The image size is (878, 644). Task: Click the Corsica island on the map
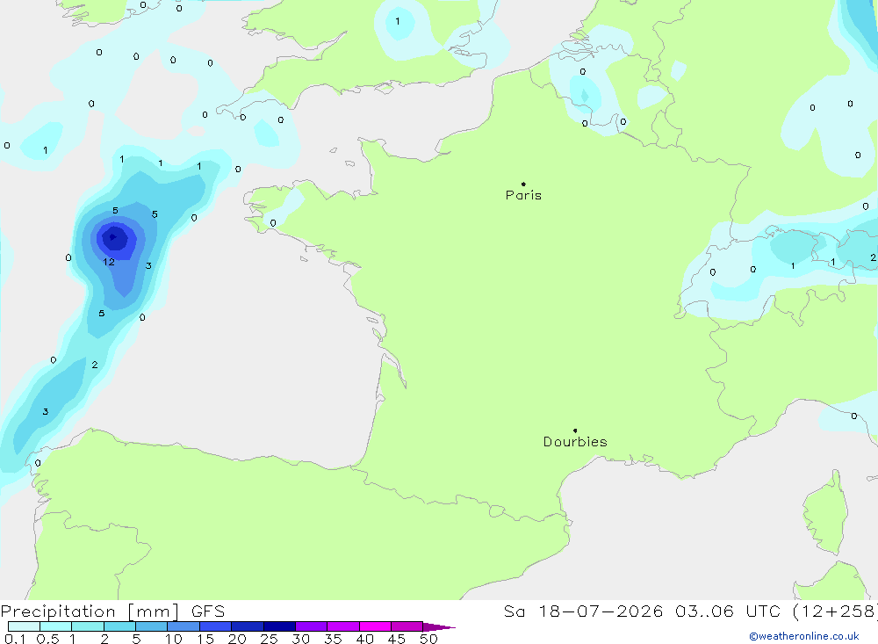[x=827, y=513]
